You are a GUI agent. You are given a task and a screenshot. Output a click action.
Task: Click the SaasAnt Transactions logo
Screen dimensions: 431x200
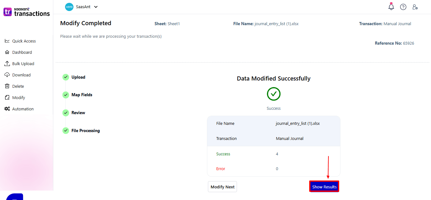coord(27,12)
